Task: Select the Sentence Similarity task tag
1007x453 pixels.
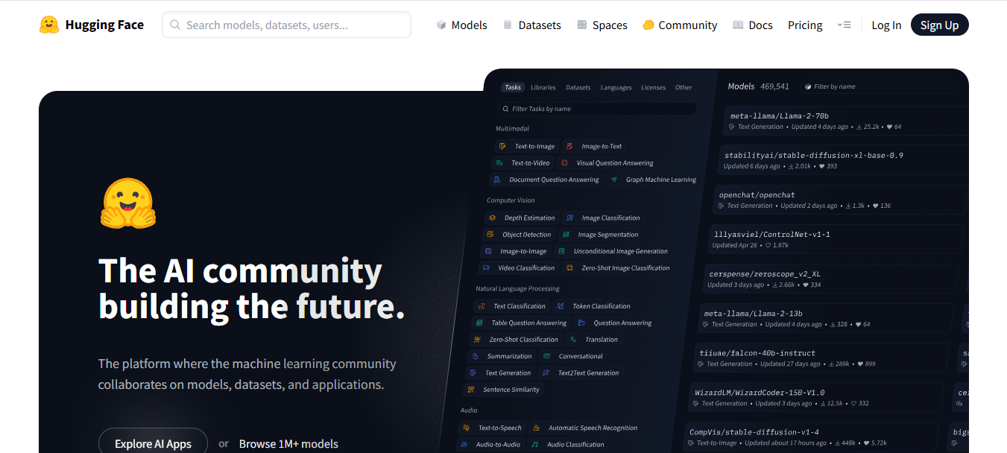Action: click(503, 389)
